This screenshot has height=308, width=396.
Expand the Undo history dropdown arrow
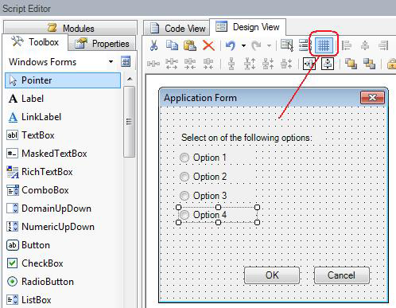click(243, 45)
